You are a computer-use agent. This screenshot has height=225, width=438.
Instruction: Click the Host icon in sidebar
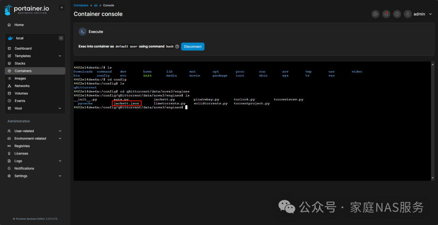[9, 108]
